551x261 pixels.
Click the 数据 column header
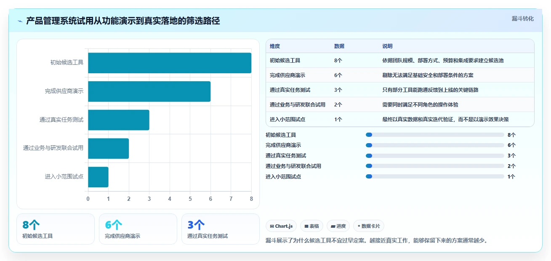[339, 46]
